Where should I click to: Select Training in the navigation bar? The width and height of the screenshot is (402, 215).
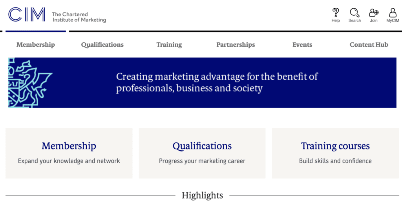point(169,45)
